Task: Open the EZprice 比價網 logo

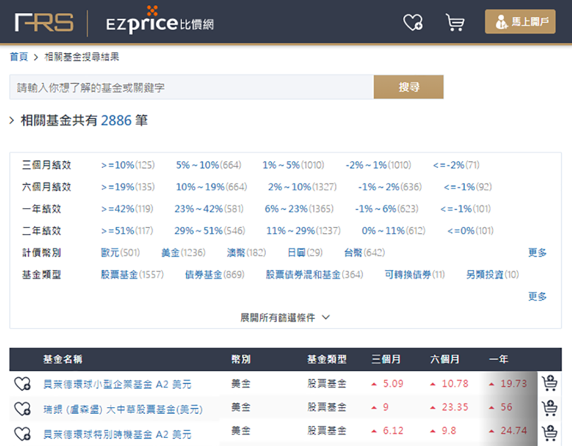Action: point(160,20)
